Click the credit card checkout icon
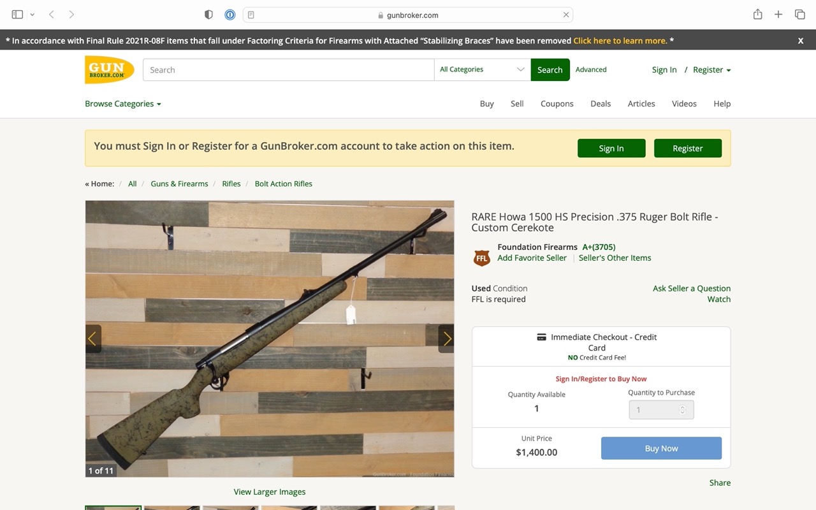This screenshot has width=816, height=510. (541, 337)
